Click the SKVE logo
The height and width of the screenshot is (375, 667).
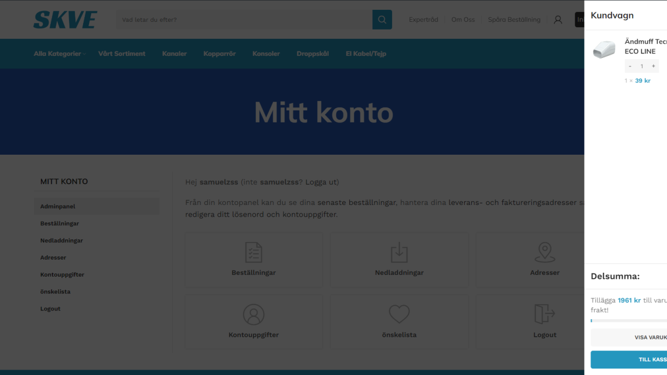tap(65, 20)
